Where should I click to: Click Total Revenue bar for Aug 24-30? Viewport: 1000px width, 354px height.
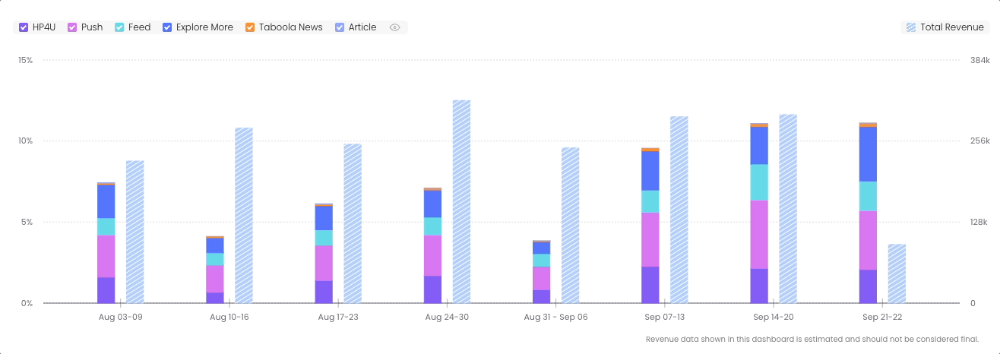click(461, 201)
